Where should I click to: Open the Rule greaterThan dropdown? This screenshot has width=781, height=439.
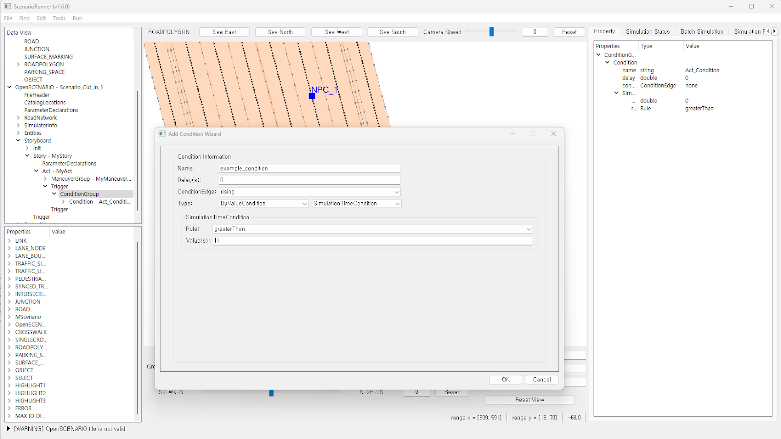(x=528, y=229)
